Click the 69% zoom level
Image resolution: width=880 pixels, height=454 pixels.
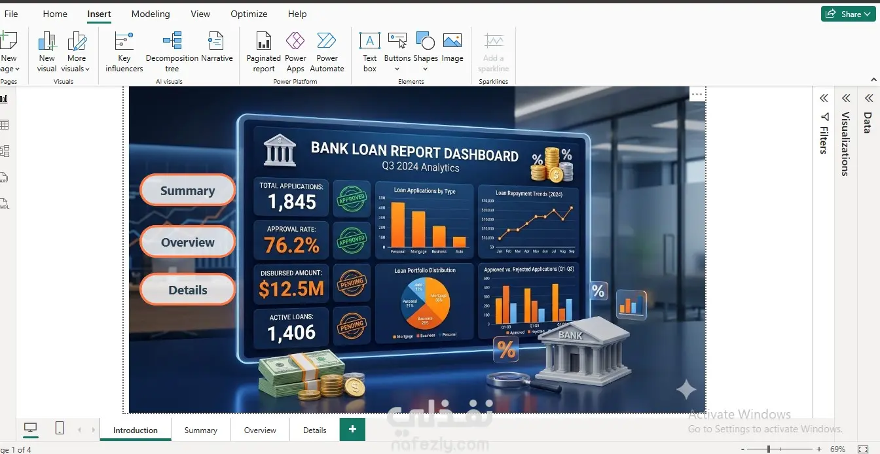click(837, 449)
